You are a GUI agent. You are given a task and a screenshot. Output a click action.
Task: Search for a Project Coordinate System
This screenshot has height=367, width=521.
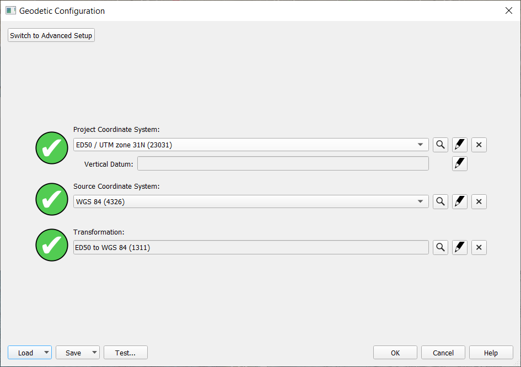(x=440, y=145)
